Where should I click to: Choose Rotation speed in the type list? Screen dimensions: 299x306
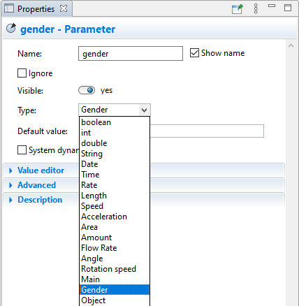[115, 269]
